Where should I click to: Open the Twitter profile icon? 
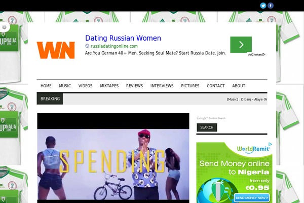tap(263, 6)
